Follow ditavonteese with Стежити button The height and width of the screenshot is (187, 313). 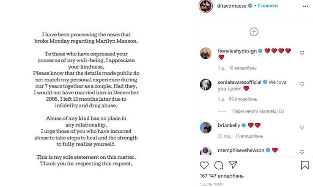(268, 6)
